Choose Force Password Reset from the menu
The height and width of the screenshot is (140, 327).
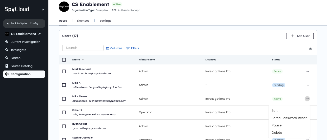[x=289, y=118]
